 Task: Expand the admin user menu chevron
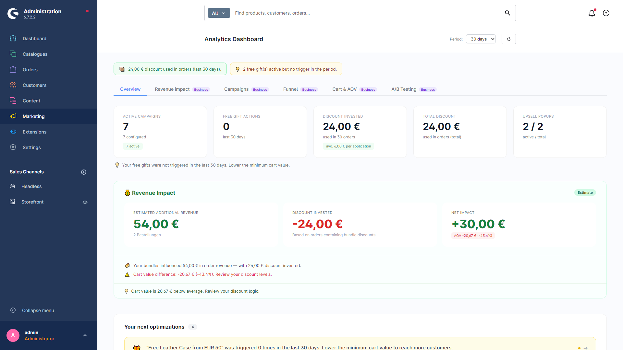tap(85, 335)
